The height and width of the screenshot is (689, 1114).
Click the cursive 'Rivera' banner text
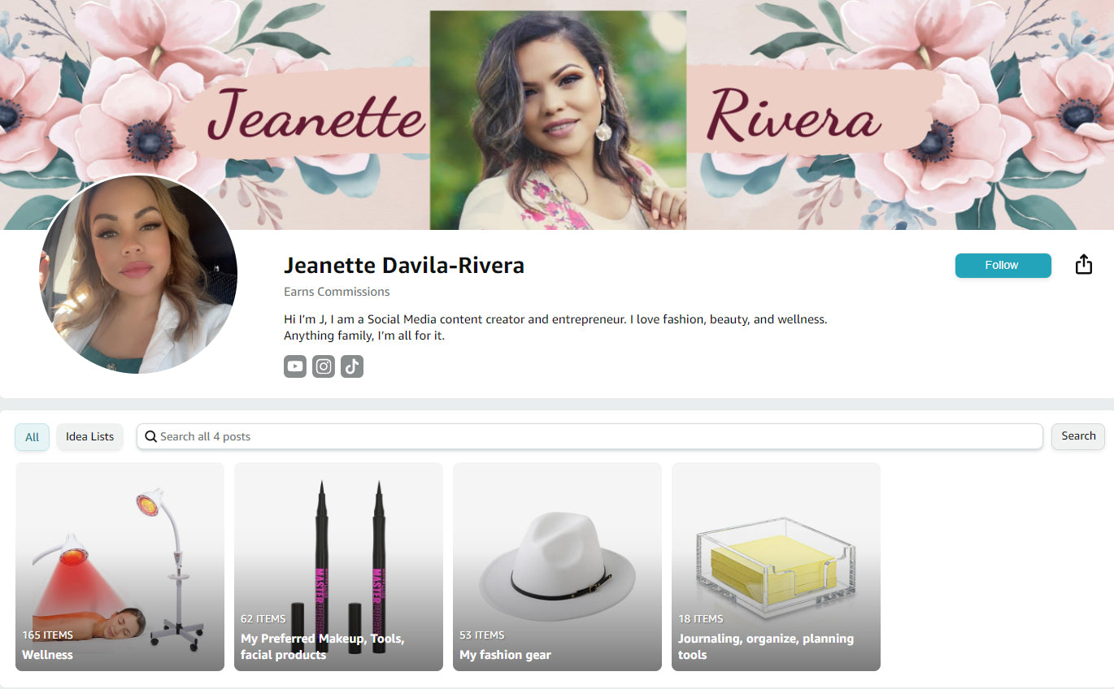coord(794,118)
